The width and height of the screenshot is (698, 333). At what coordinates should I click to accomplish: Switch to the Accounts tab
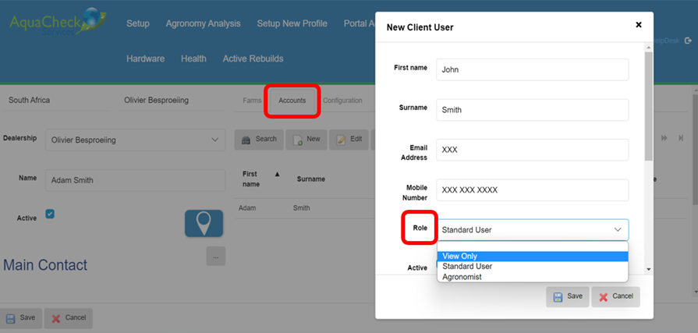tap(292, 101)
